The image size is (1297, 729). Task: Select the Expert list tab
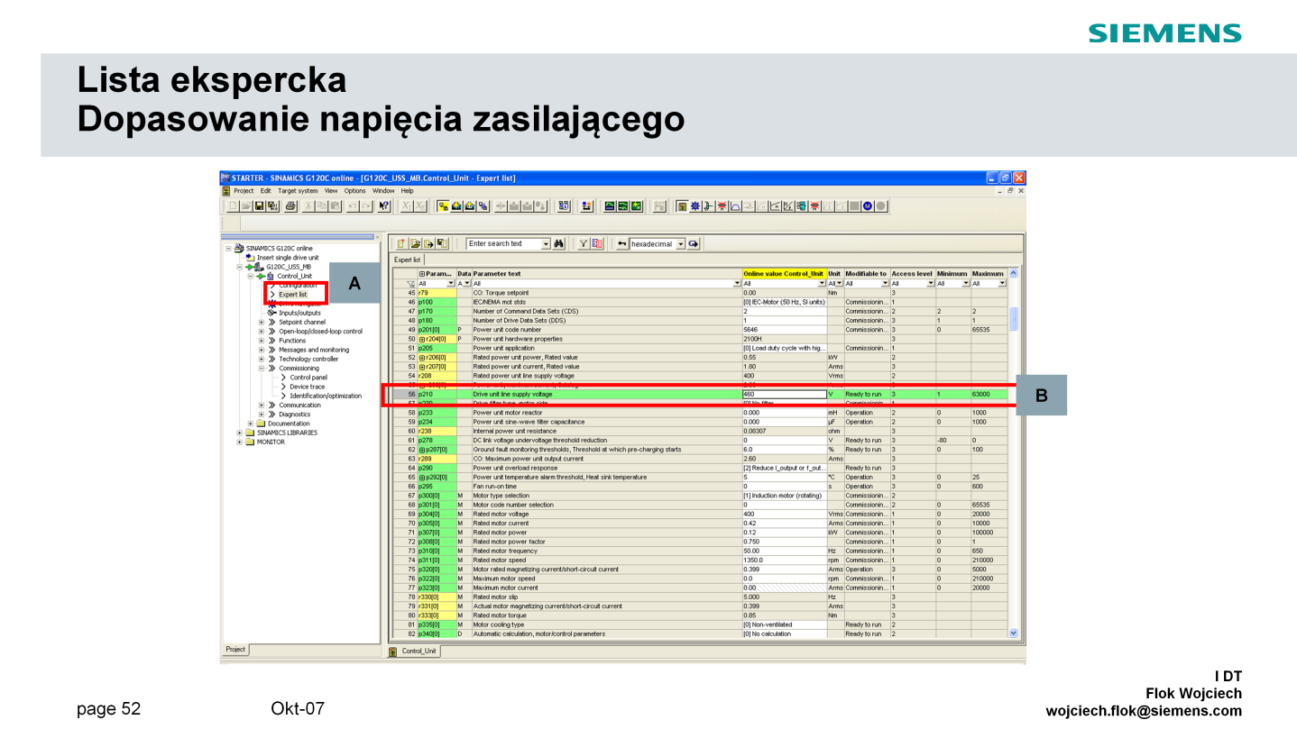click(408, 260)
